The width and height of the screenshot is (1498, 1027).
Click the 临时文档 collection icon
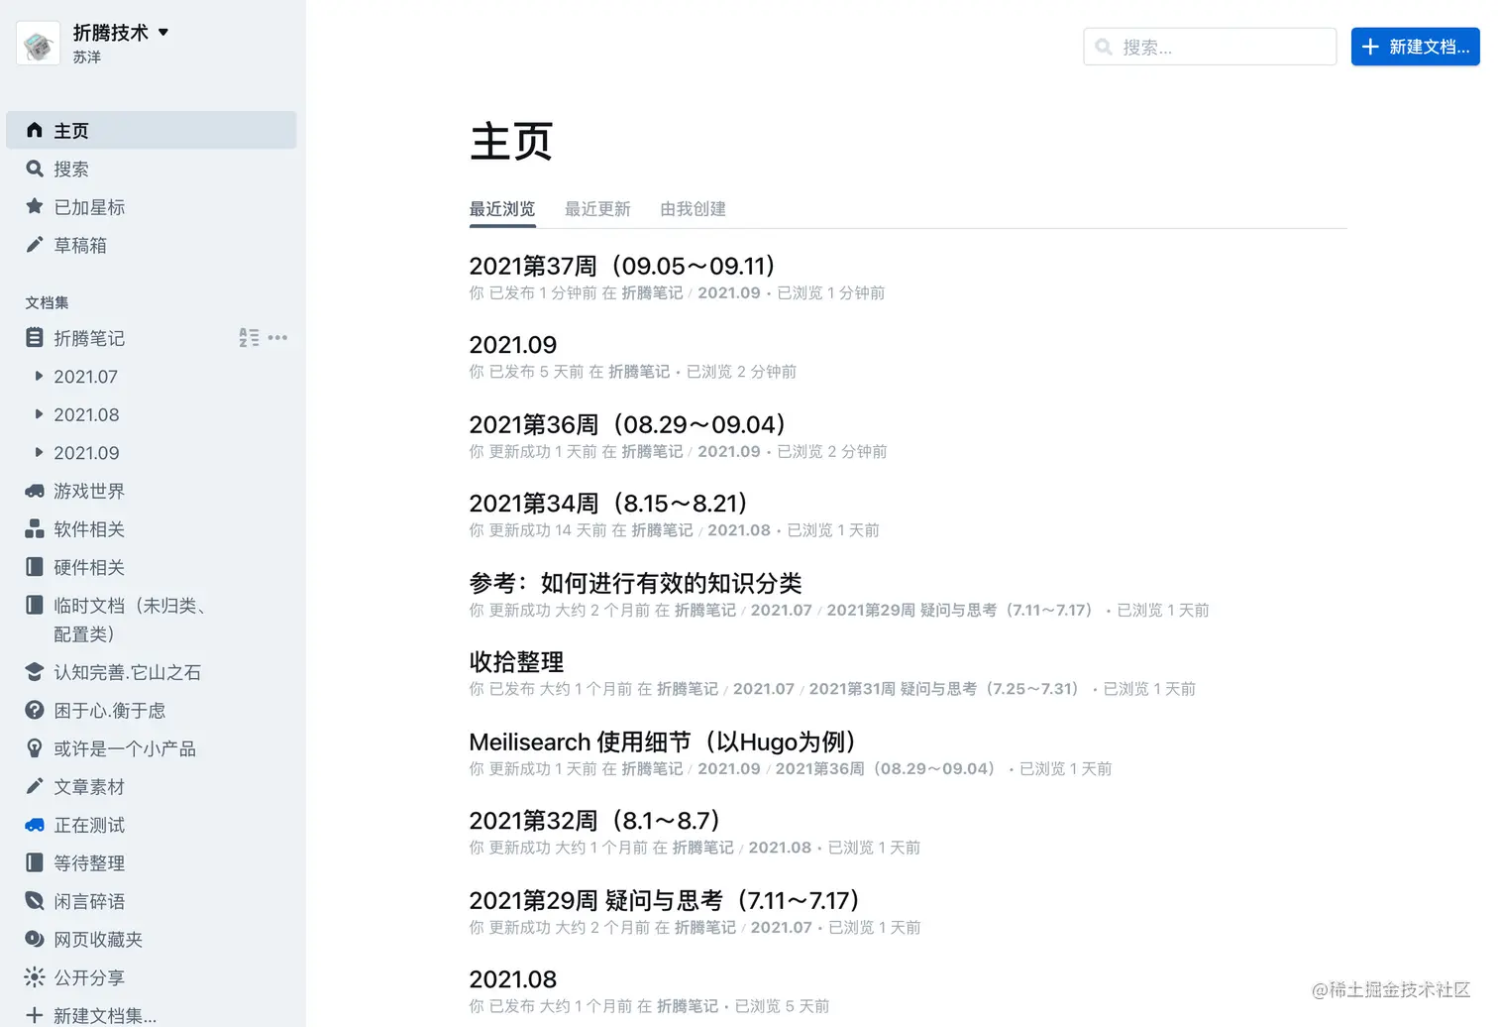click(35, 605)
